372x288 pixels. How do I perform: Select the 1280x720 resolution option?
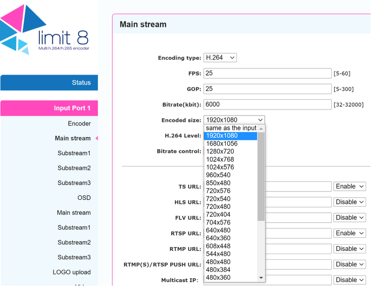point(220,151)
